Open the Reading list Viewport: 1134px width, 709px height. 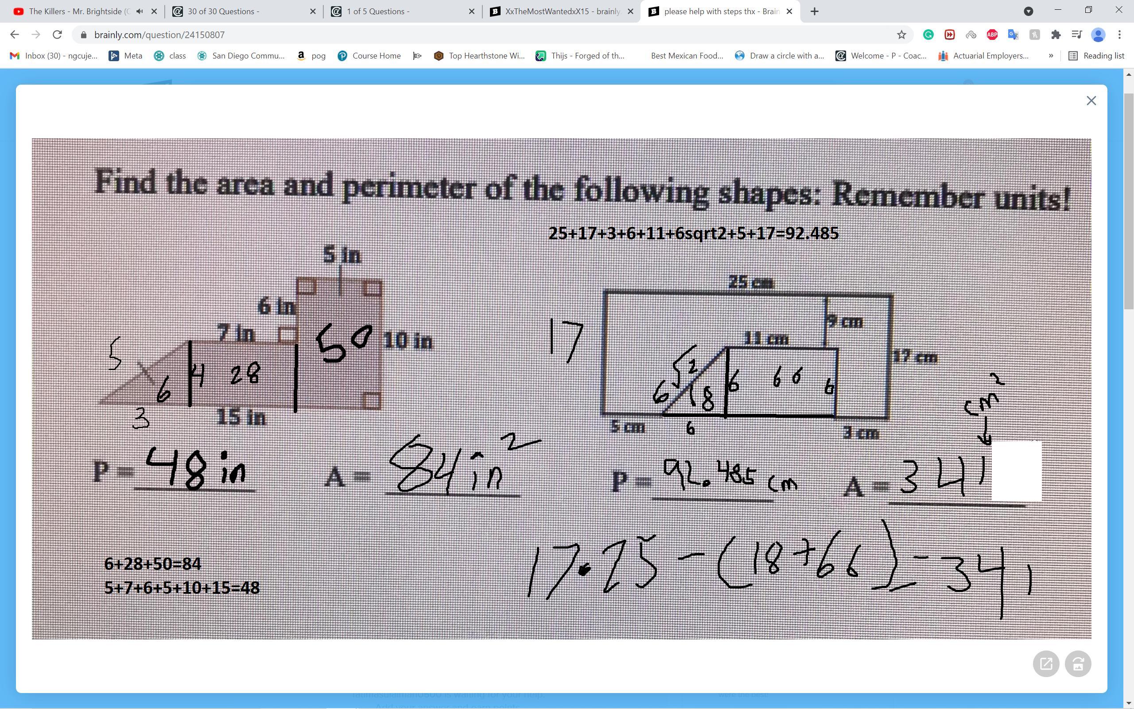[1096, 56]
